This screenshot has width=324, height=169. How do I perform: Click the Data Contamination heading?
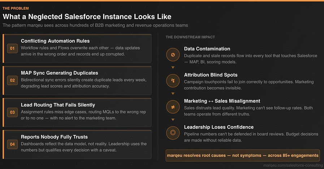[x=207, y=48]
